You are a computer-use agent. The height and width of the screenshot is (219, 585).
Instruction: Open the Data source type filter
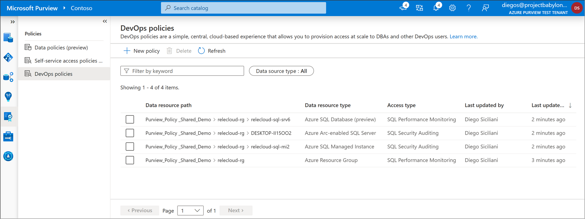(281, 71)
